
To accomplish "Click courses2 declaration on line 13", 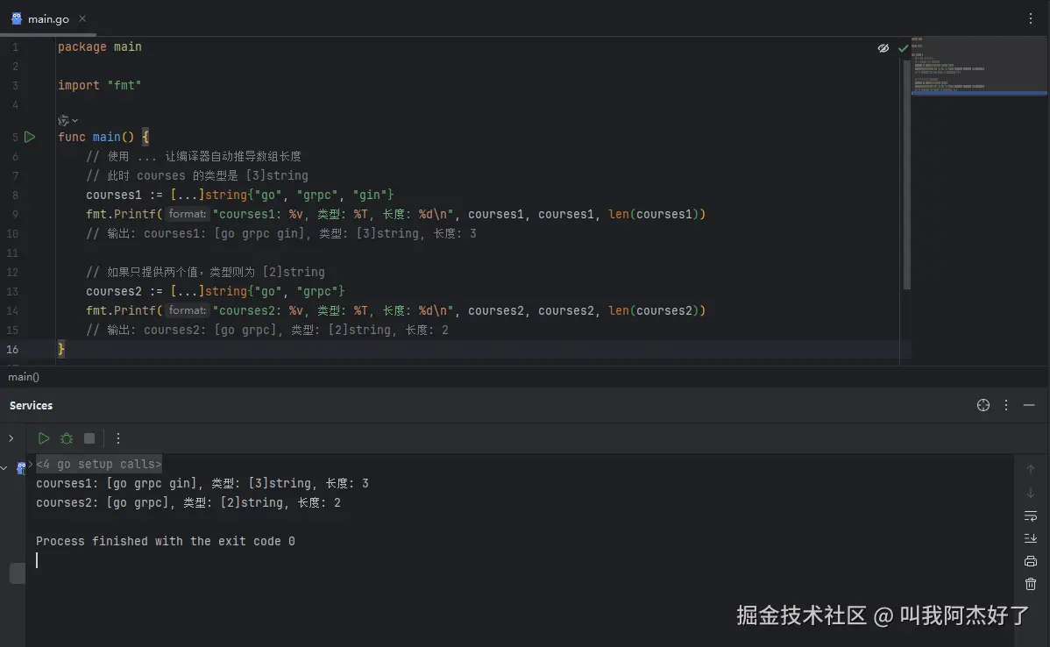I will 114,291.
